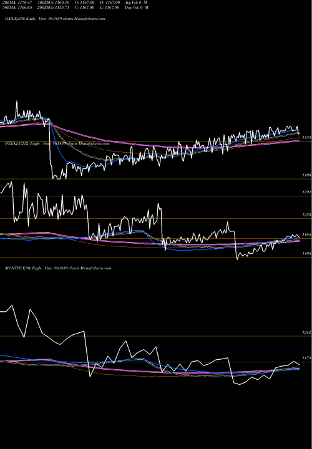Screen dimensions: 312x449
Task: Click the 100EMA value in the header
Action: tap(53, 2)
